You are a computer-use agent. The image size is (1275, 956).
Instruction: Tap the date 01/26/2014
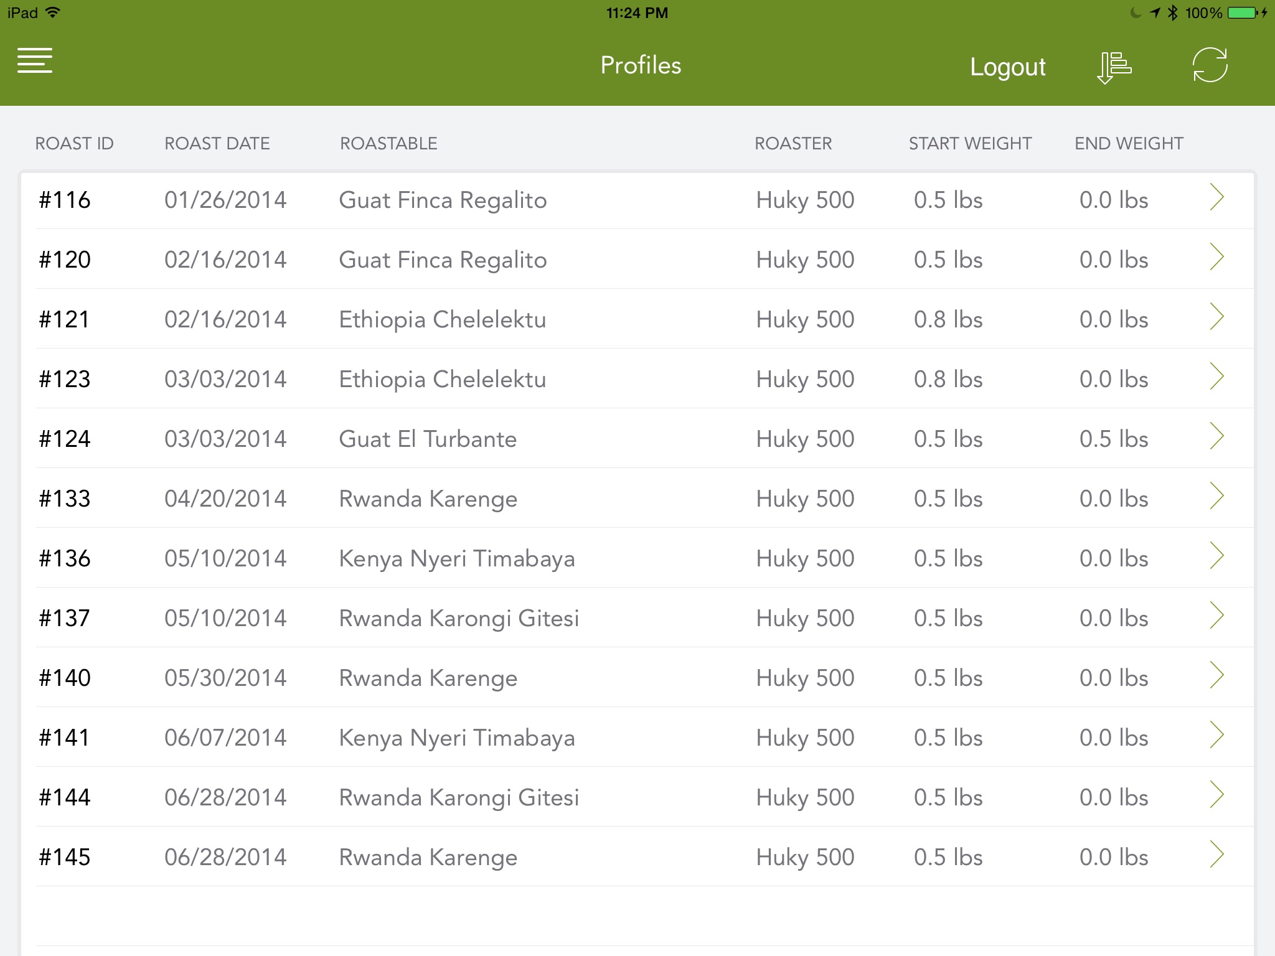225,200
